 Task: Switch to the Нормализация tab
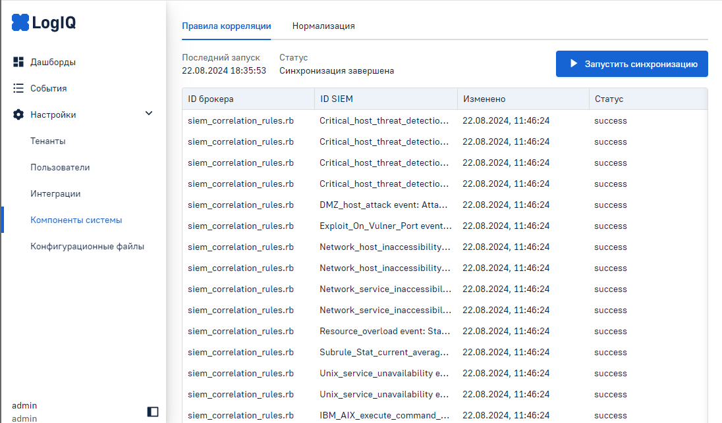click(323, 26)
